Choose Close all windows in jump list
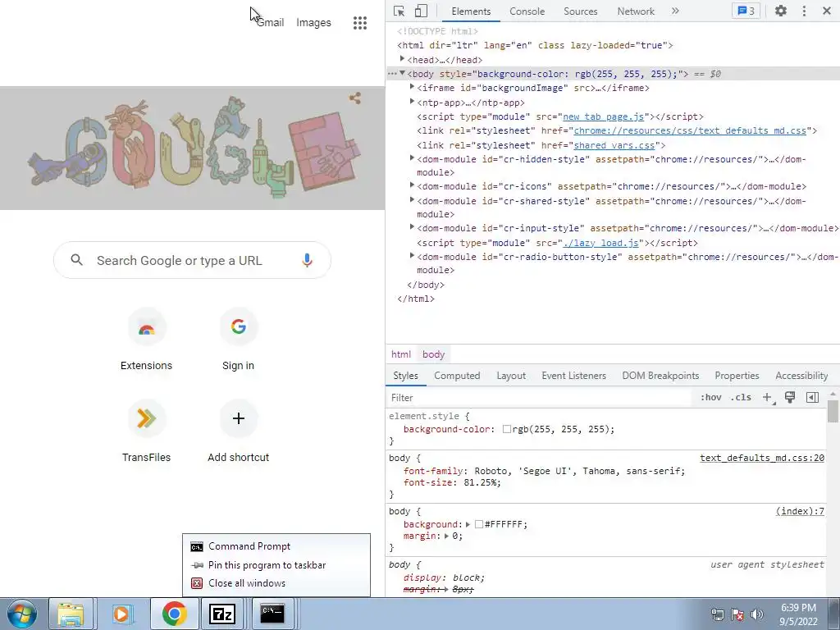The height and width of the screenshot is (630, 840). 276,583
